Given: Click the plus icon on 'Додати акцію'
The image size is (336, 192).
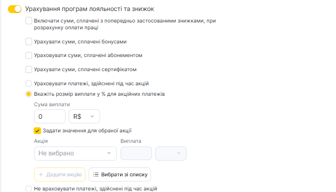Looking at the screenshot, I should pos(41,174).
